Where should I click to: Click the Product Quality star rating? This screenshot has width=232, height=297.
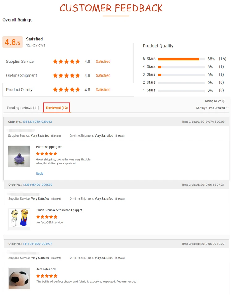66,90
